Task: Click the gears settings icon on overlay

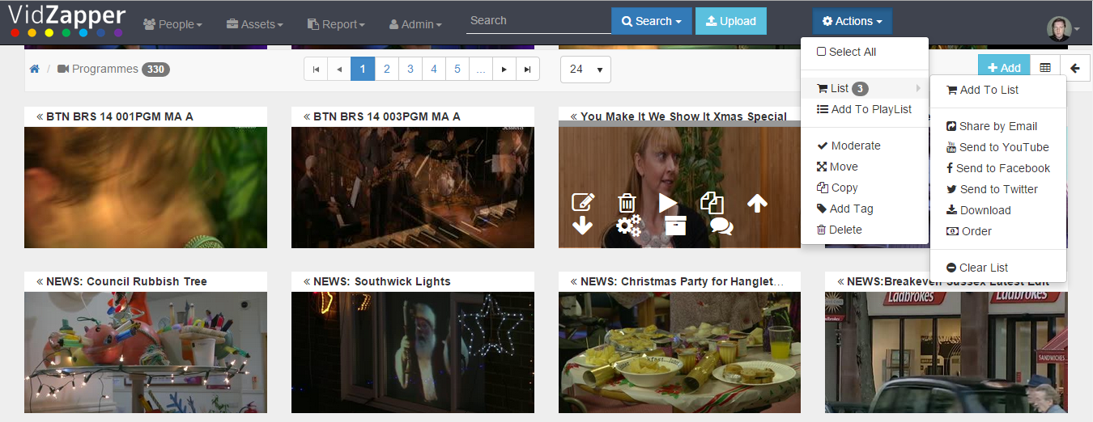Action: point(628,226)
